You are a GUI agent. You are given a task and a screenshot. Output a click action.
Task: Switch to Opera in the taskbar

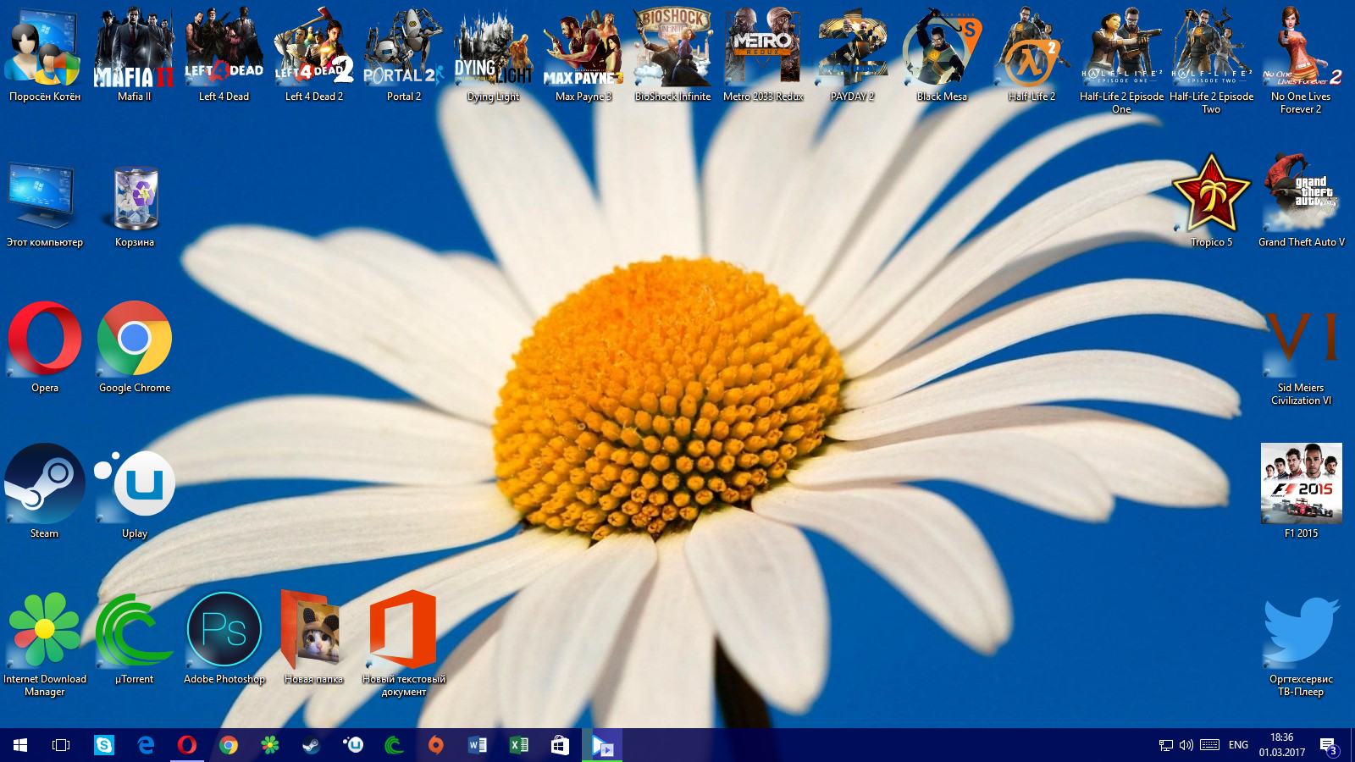pyautogui.click(x=187, y=745)
